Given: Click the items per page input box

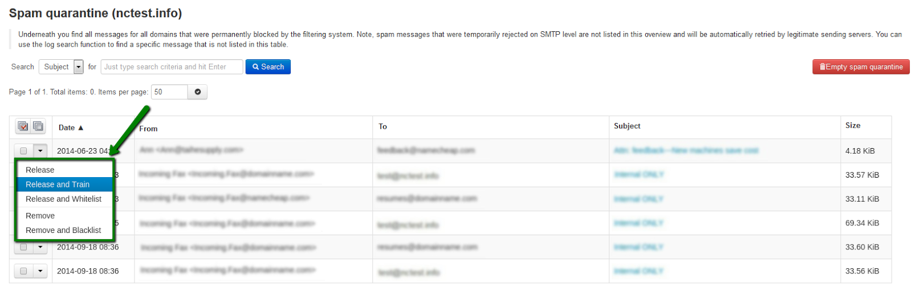Looking at the screenshot, I should tap(169, 92).
